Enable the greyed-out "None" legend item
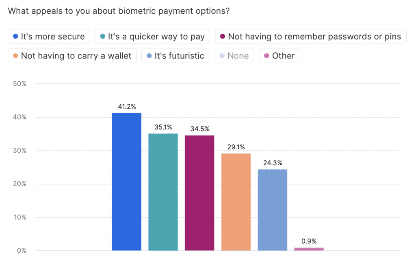Screen dimensions: 416x263 click(x=234, y=56)
